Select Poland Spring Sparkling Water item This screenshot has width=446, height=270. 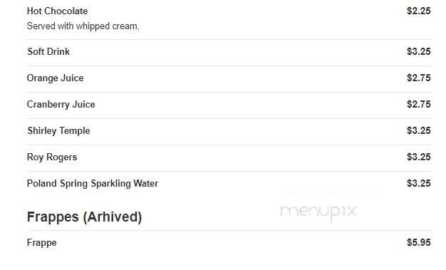(x=93, y=184)
